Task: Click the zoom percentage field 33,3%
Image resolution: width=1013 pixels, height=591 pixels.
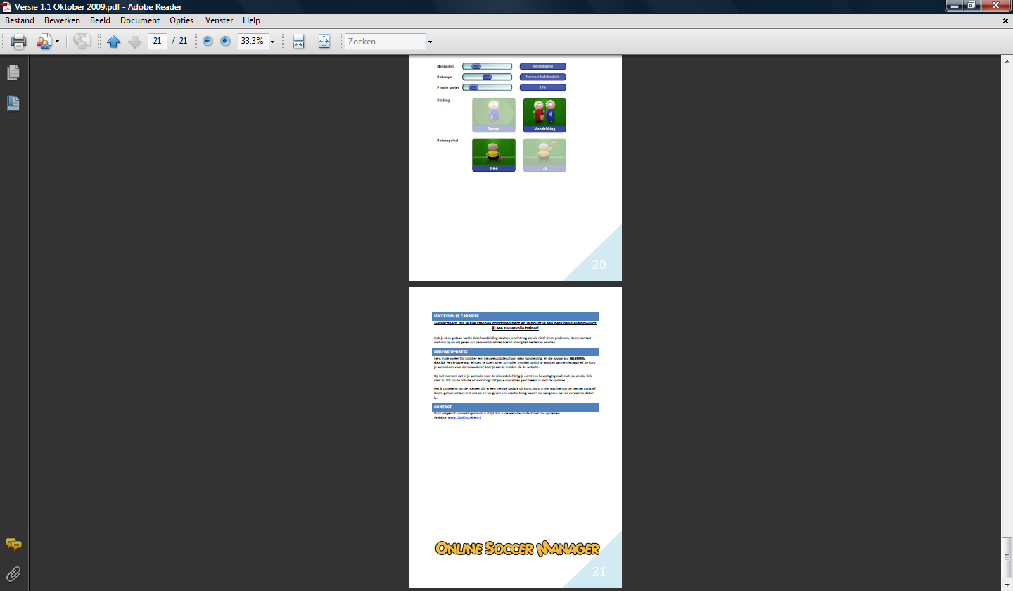Action: click(x=253, y=41)
